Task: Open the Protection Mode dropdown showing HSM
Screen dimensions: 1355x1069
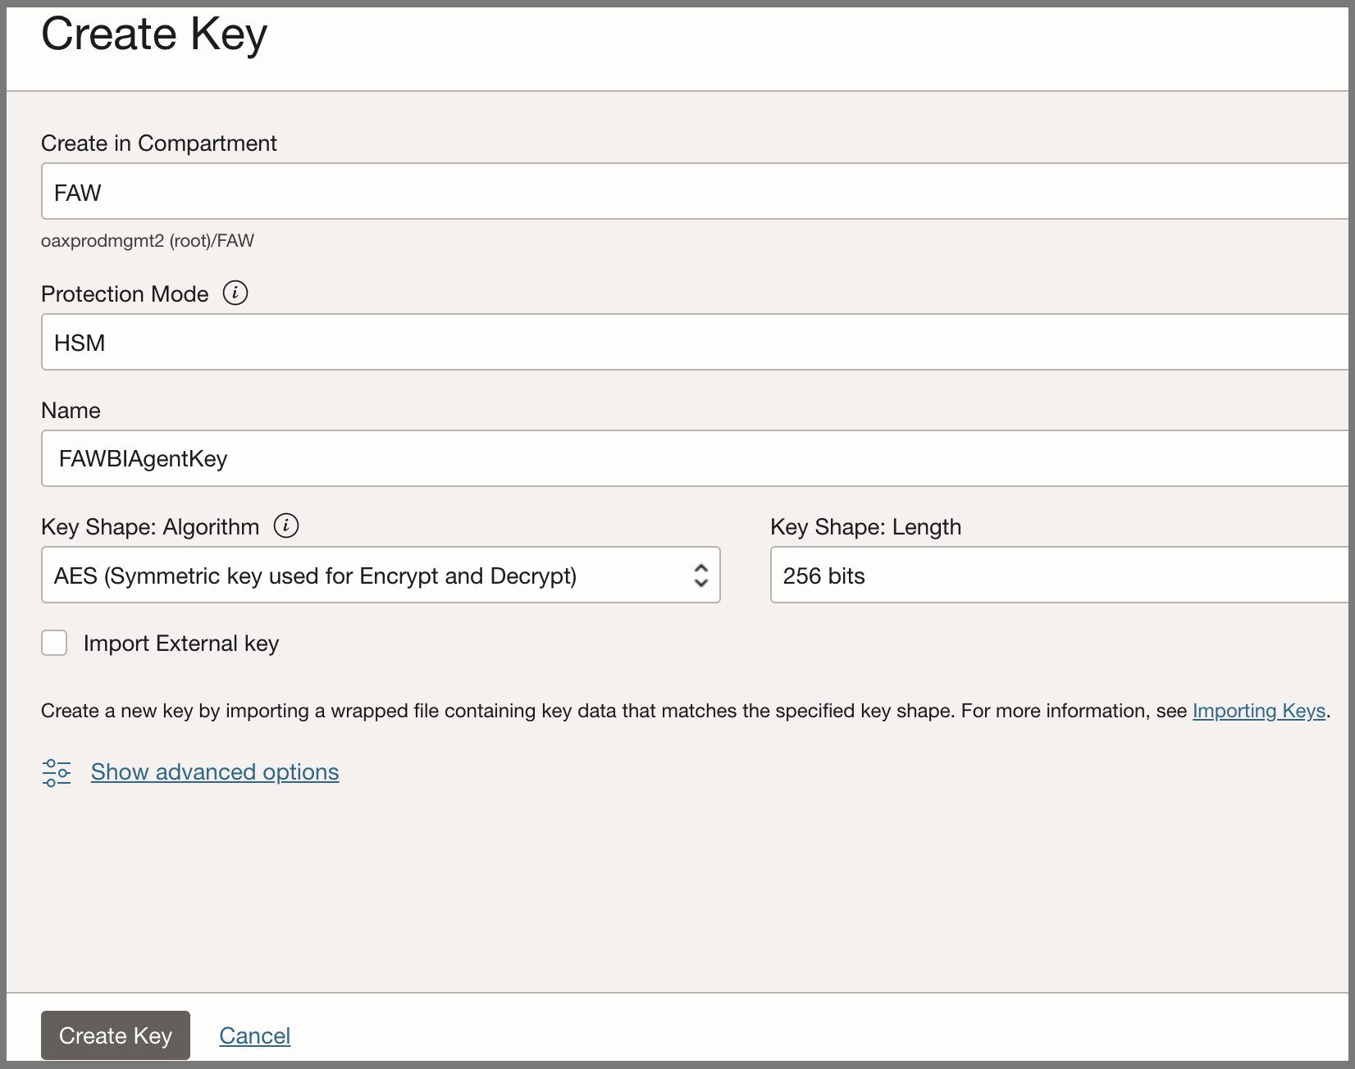Action: (x=574, y=342)
